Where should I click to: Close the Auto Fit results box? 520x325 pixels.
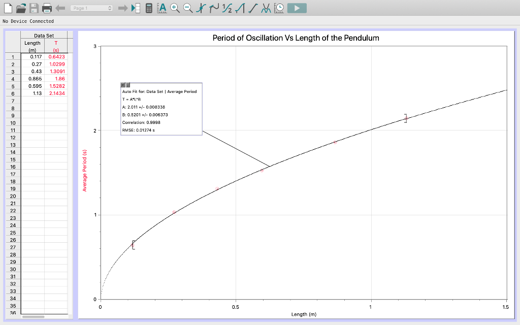(122, 85)
